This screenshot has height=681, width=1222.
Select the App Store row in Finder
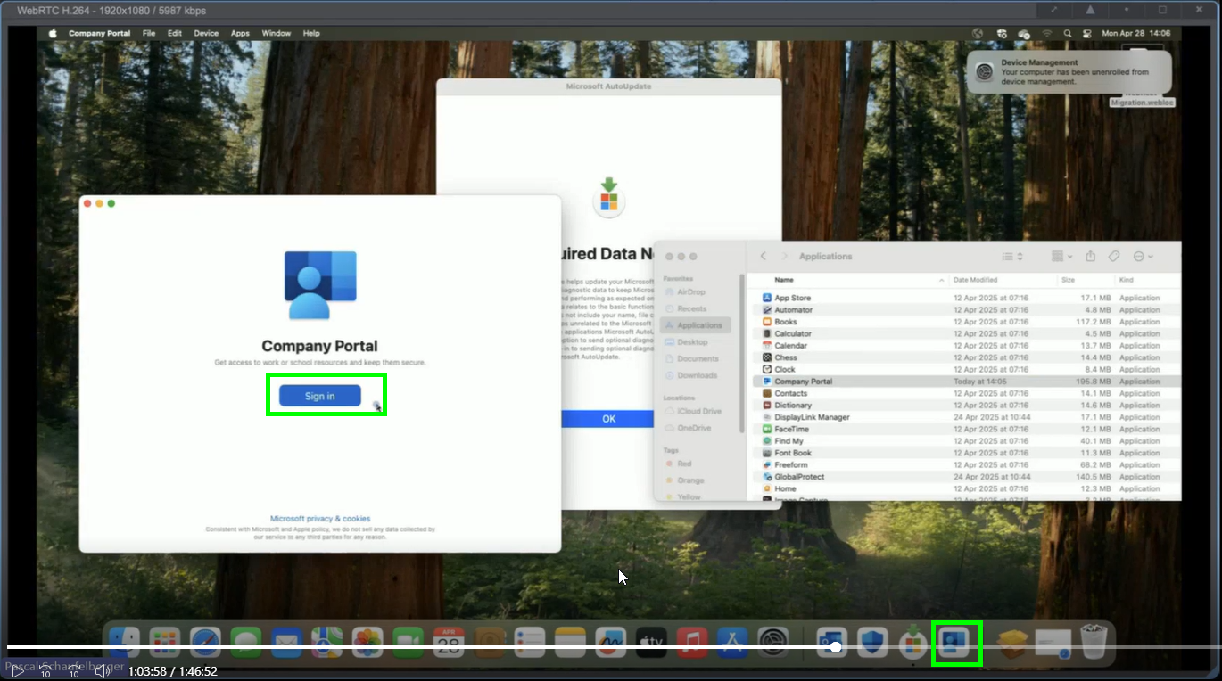coord(967,298)
